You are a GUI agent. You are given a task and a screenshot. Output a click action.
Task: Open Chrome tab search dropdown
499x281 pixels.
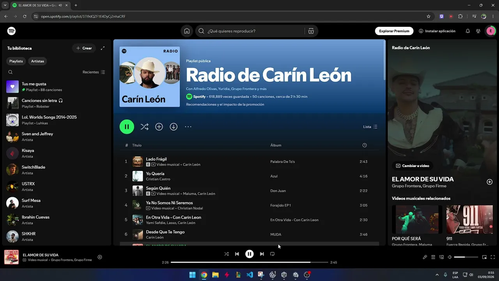(x=5, y=5)
